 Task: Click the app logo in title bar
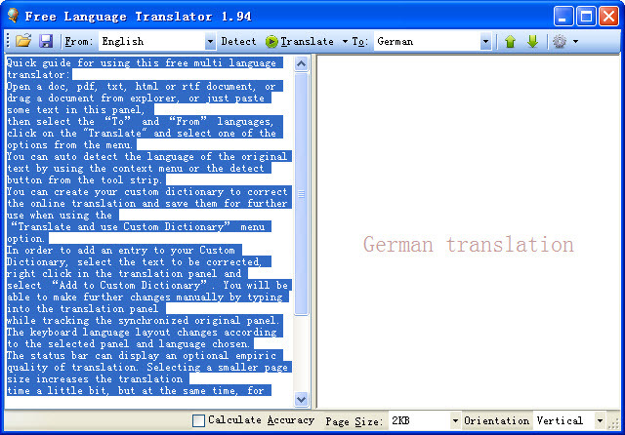click(x=13, y=16)
